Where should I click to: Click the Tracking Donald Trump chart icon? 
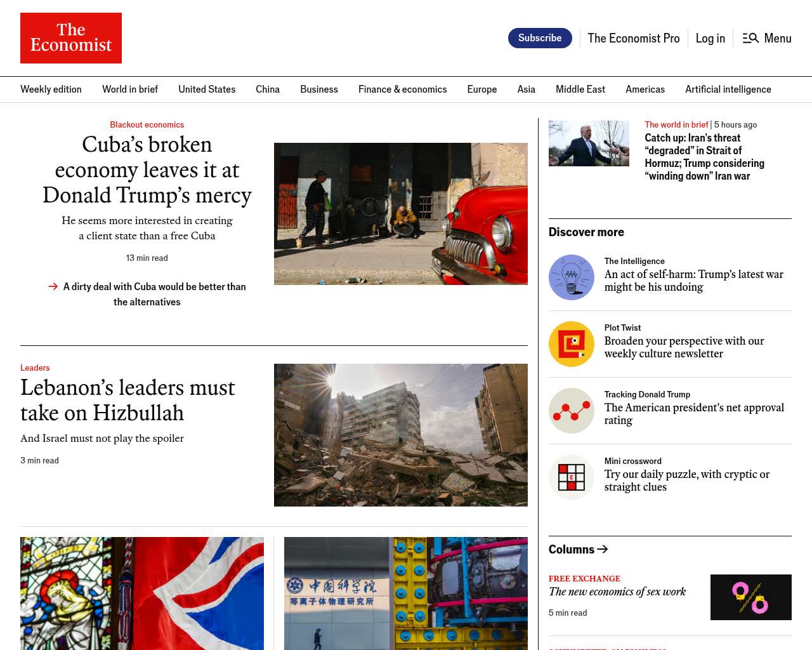pos(572,411)
